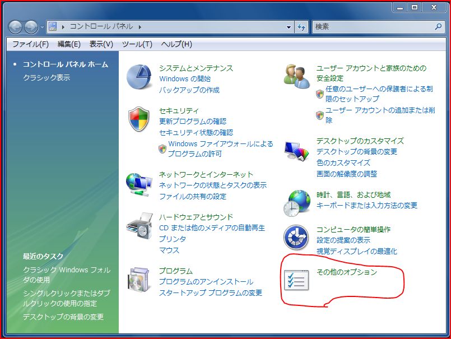This screenshot has height=339, width=451.
Task: Open the ツール(T) menu
Action: (137, 44)
